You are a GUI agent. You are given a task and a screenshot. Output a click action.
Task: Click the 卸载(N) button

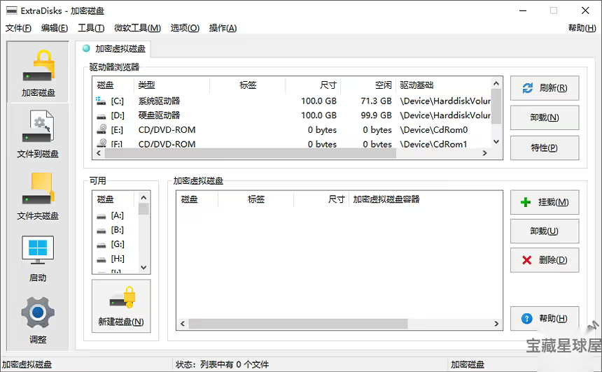[545, 117]
